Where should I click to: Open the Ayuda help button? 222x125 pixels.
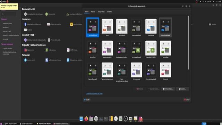[x=87, y=100]
